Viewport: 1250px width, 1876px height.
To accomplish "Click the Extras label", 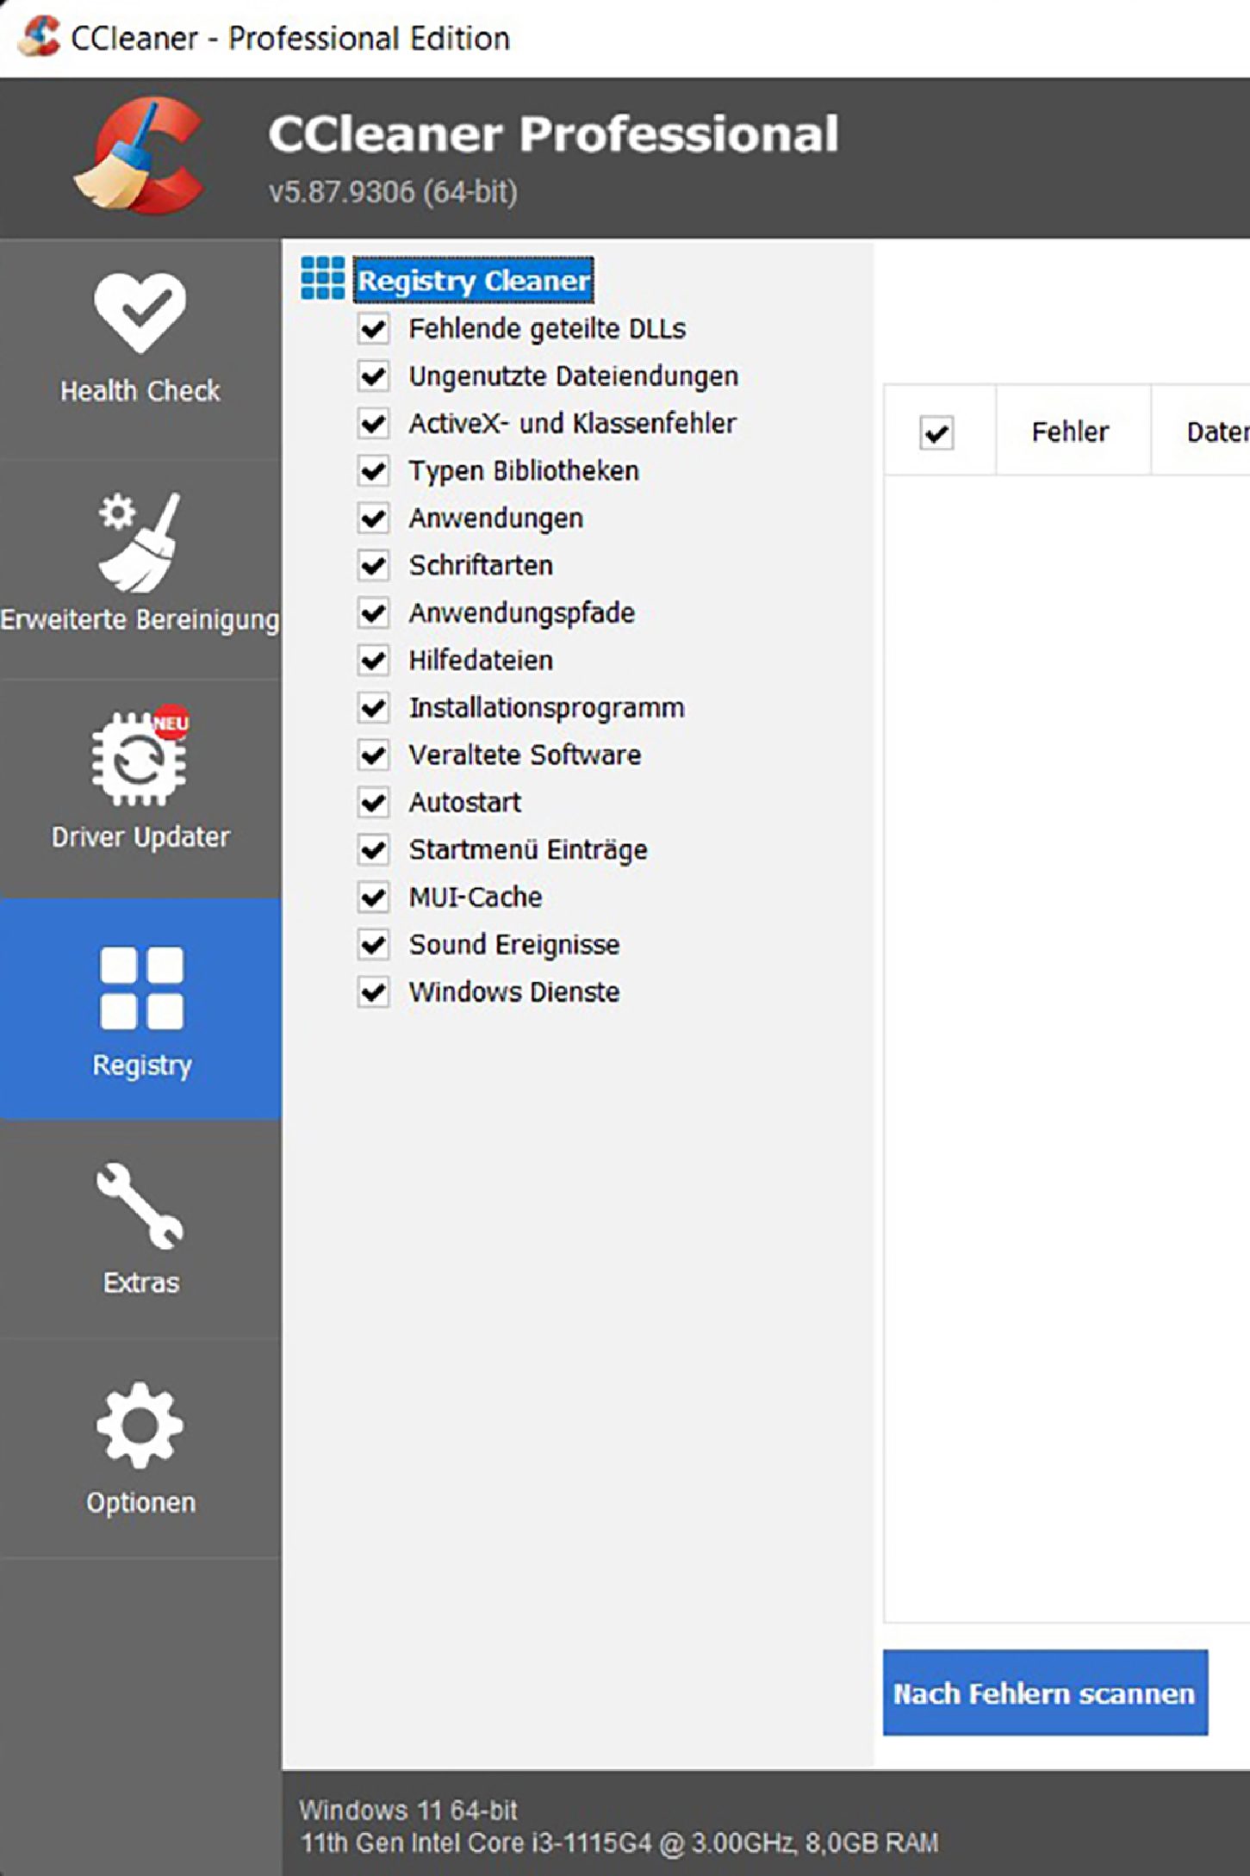I will [x=141, y=1283].
